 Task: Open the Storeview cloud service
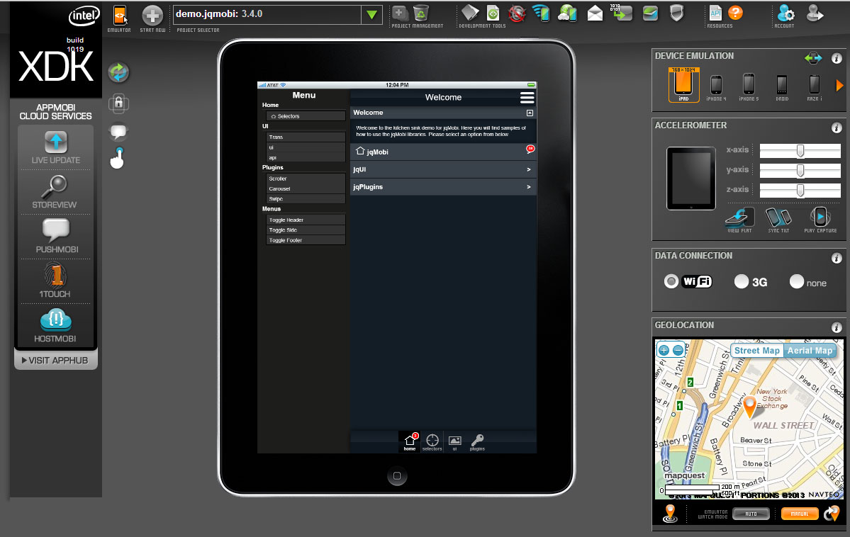click(x=55, y=192)
